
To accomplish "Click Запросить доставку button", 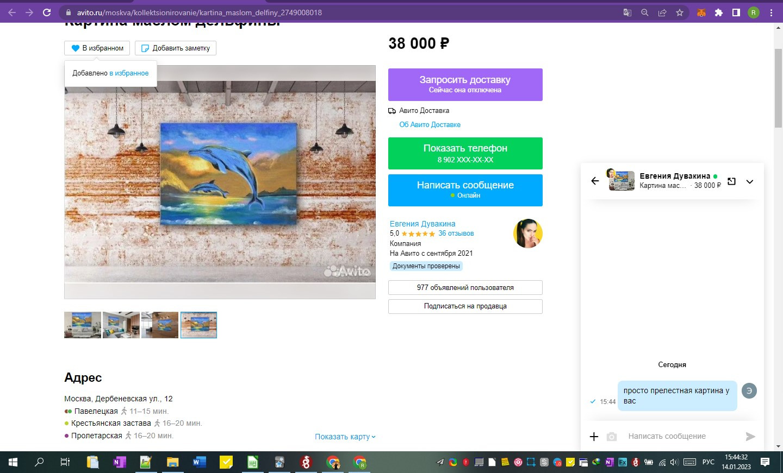I will tap(465, 84).
